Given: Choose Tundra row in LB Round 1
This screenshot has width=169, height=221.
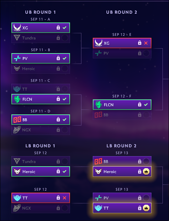Looking at the screenshot, I should click(41, 161).
